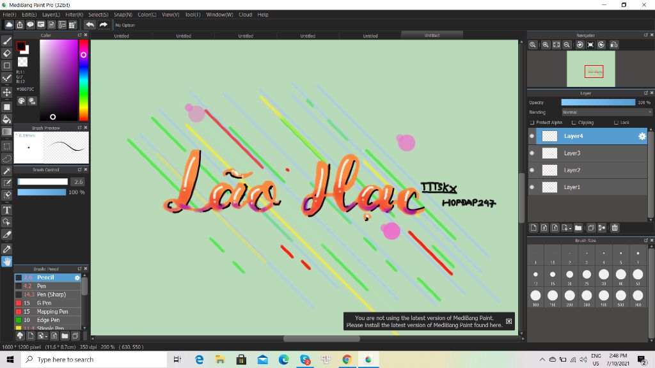The height and width of the screenshot is (368, 655).
Task: Hide Layer4 visibility dot
Action: tap(532, 136)
